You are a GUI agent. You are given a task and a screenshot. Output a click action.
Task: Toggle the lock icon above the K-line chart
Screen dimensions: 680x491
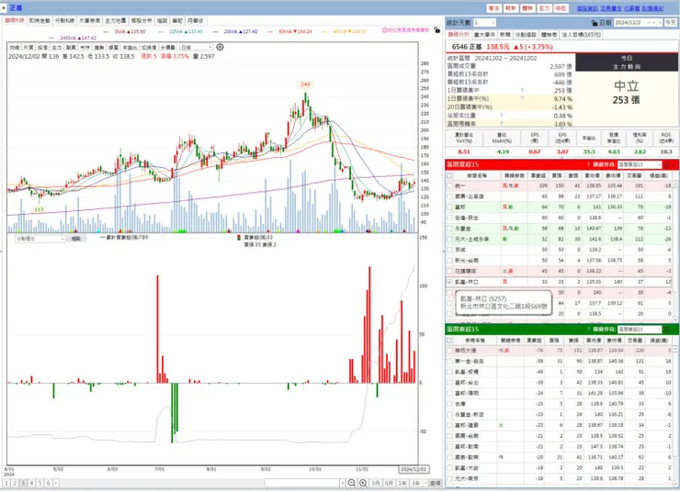pyautogui.click(x=436, y=30)
